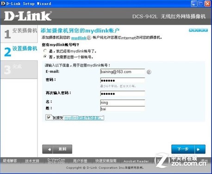Image resolution: width=212 pixels, height=174 pixels.
Task: Minimize the D-Link Setup Wizard window
Action: [194, 4]
